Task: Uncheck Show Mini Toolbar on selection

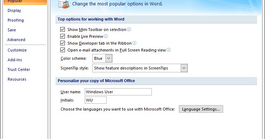Action: (x=62, y=30)
